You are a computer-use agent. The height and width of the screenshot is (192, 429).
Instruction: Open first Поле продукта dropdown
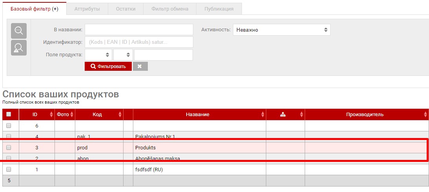(98, 55)
